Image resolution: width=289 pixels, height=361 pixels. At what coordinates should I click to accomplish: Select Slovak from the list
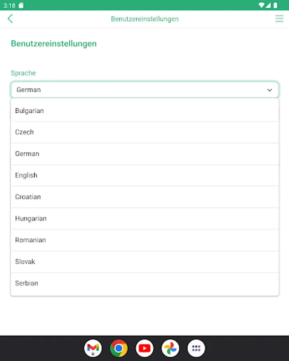coord(145,262)
